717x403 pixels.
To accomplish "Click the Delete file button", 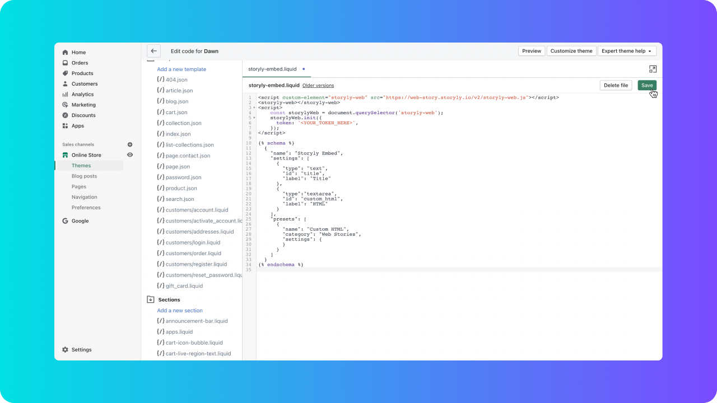I will click(x=616, y=85).
